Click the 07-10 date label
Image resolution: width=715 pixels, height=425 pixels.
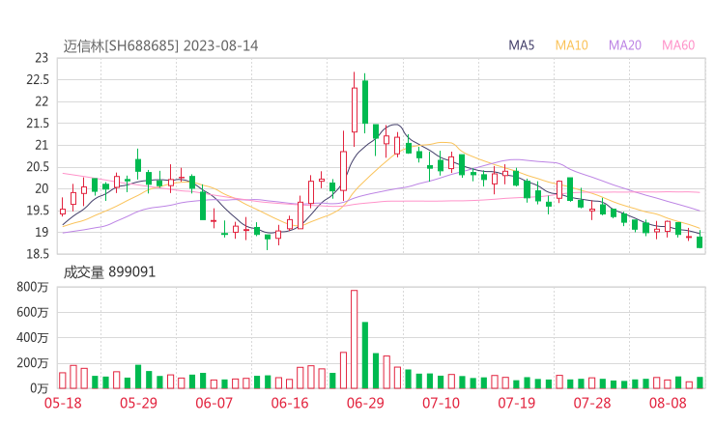(x=441, y=403)
